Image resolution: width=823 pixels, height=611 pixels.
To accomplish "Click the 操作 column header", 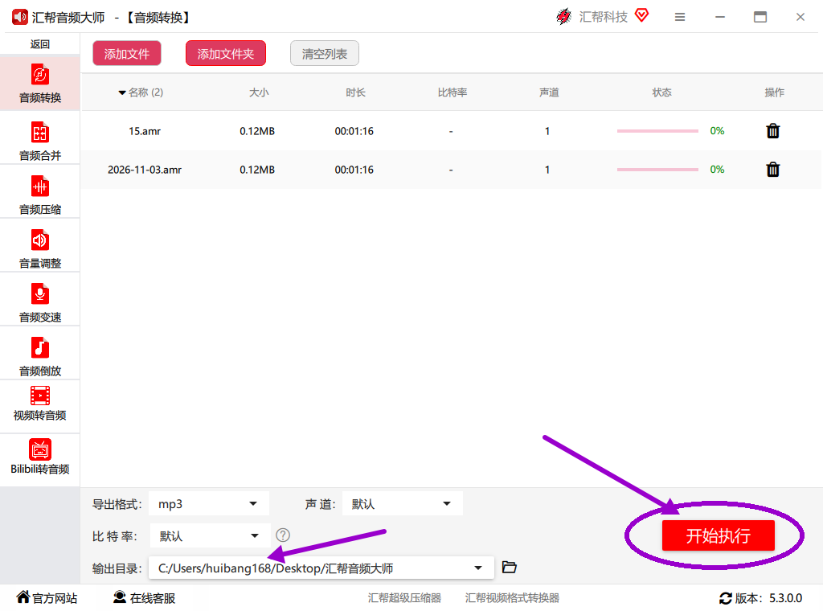I will coord(774,92).
